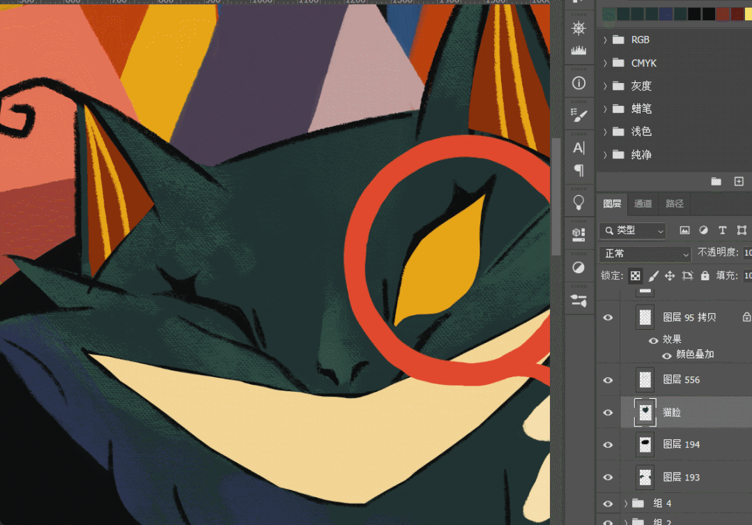Lock artboard nesting icon
Screen dimensions: 752x525
688,275
